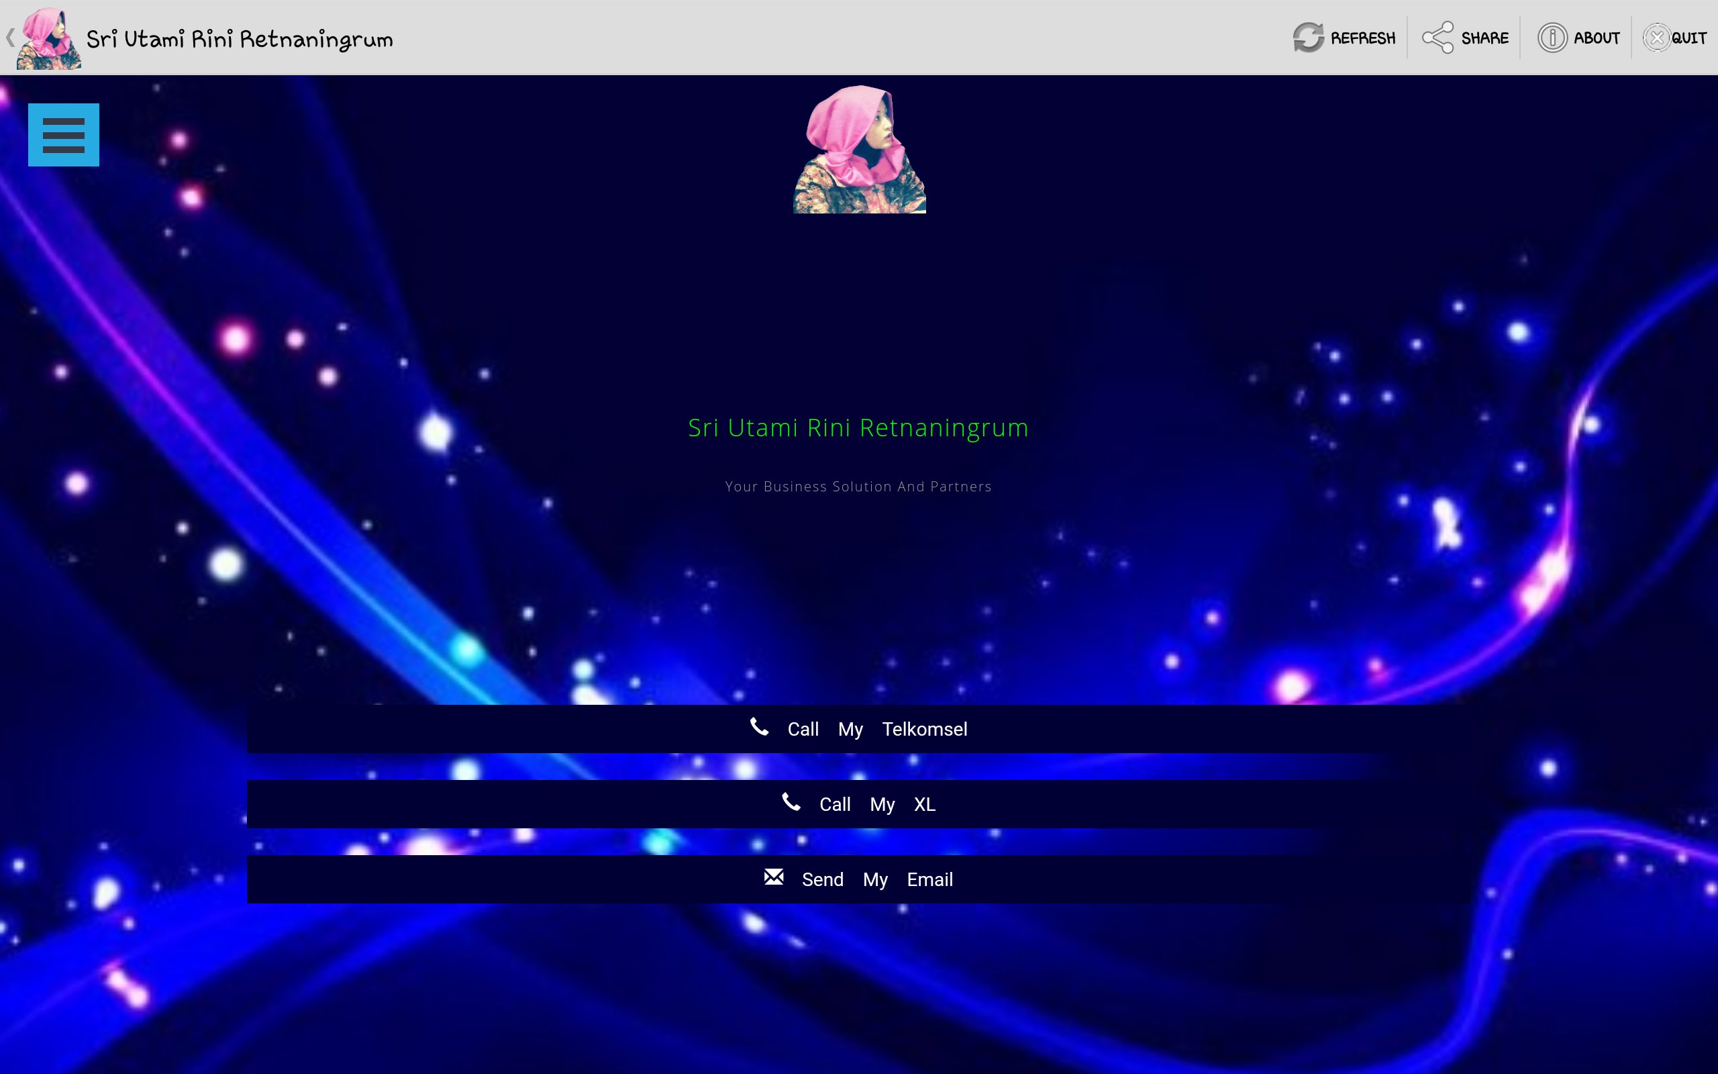Select SHARE text in top bar
This screenshot has height=1074, width=1718.
[1484, 38]
